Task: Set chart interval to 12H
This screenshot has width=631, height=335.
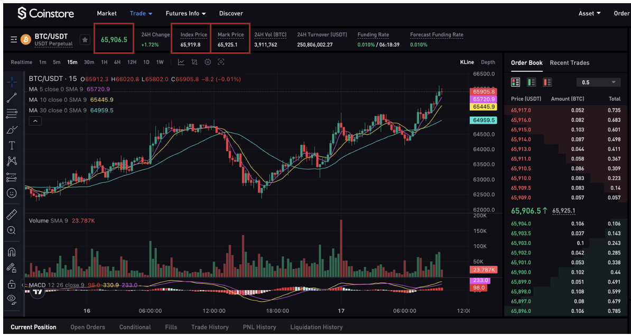Action: pos(132,62)
